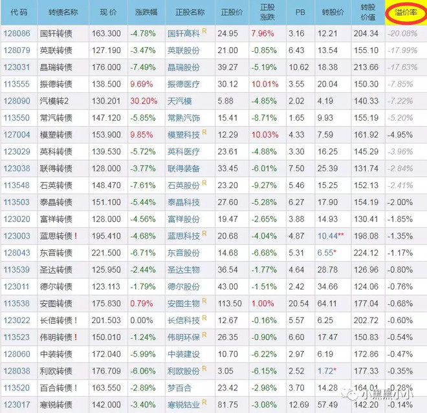The width and height of the screenshot is (427, 413).
Task: Select the 113.50 stock price cell
Action: (230, 303)
